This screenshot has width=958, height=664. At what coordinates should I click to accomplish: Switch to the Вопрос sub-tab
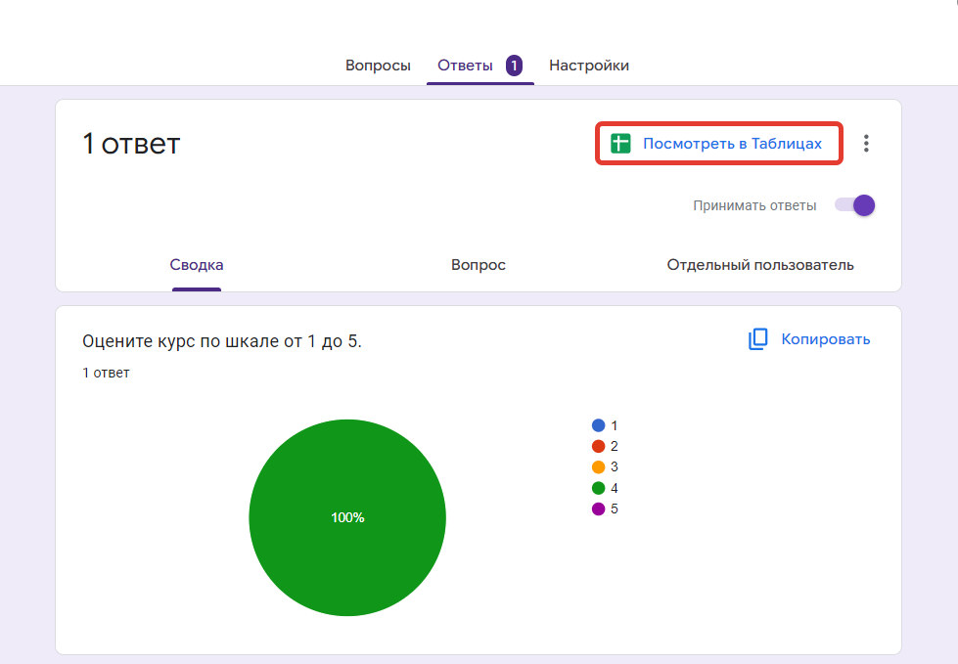[x=479, y=265]
